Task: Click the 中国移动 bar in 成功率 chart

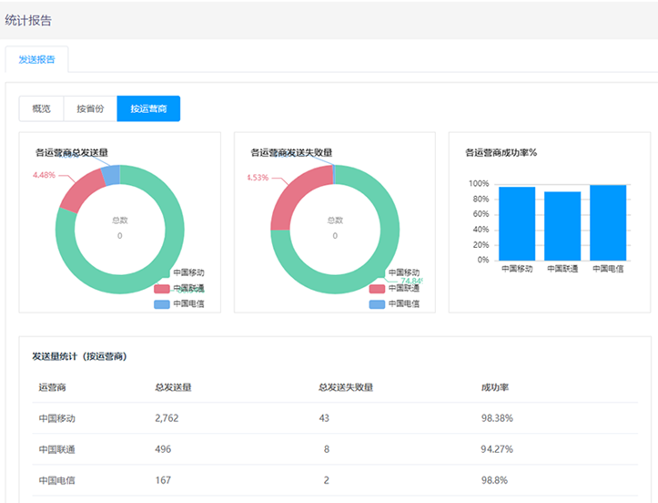Action: [517, 224]
